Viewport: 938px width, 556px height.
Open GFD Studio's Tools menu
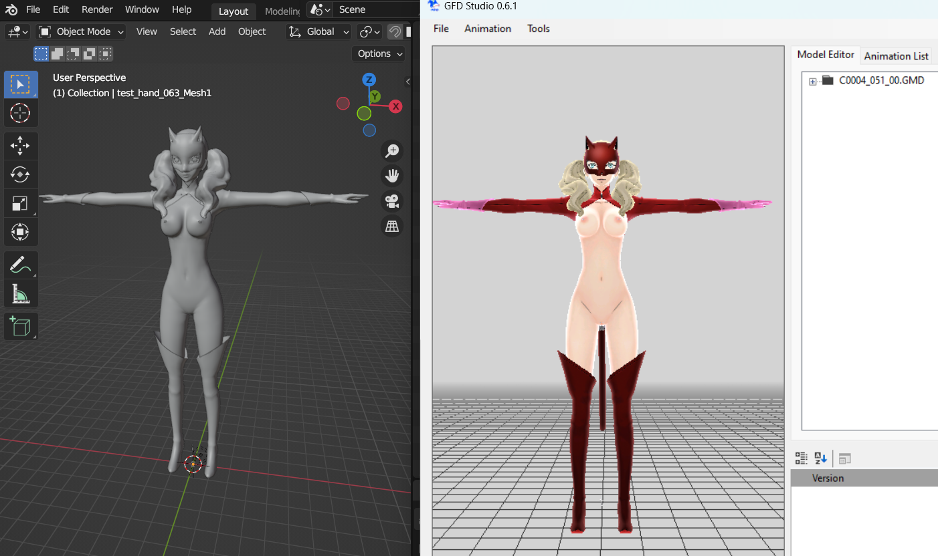[x=539, y=29]
